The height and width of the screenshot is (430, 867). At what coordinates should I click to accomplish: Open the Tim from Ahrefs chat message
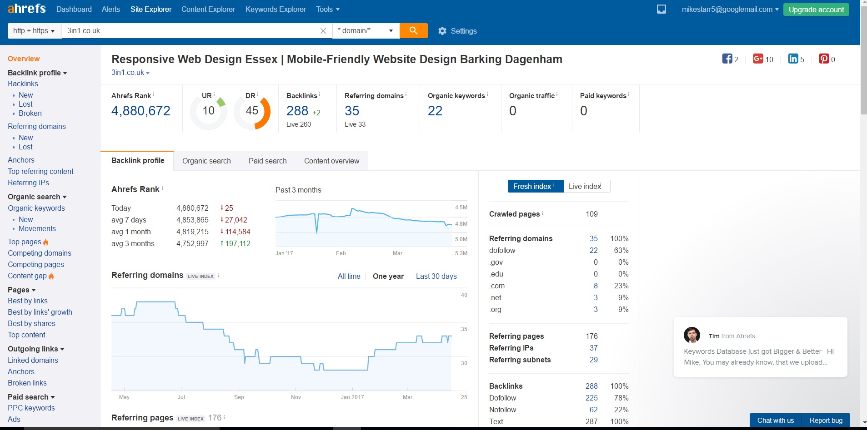coord(760,347)
